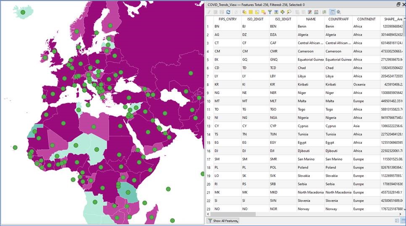Select row number 8 header for Kiribati
The width and height of the screenshot is (406, 226).
(209, 84)
